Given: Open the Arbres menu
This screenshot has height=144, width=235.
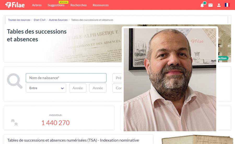Looking at the screenshot, I should click(37, 5).
